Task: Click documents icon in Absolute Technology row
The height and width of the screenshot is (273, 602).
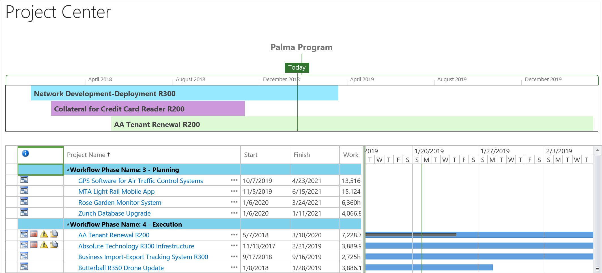Action: click(x=54, y=245)
